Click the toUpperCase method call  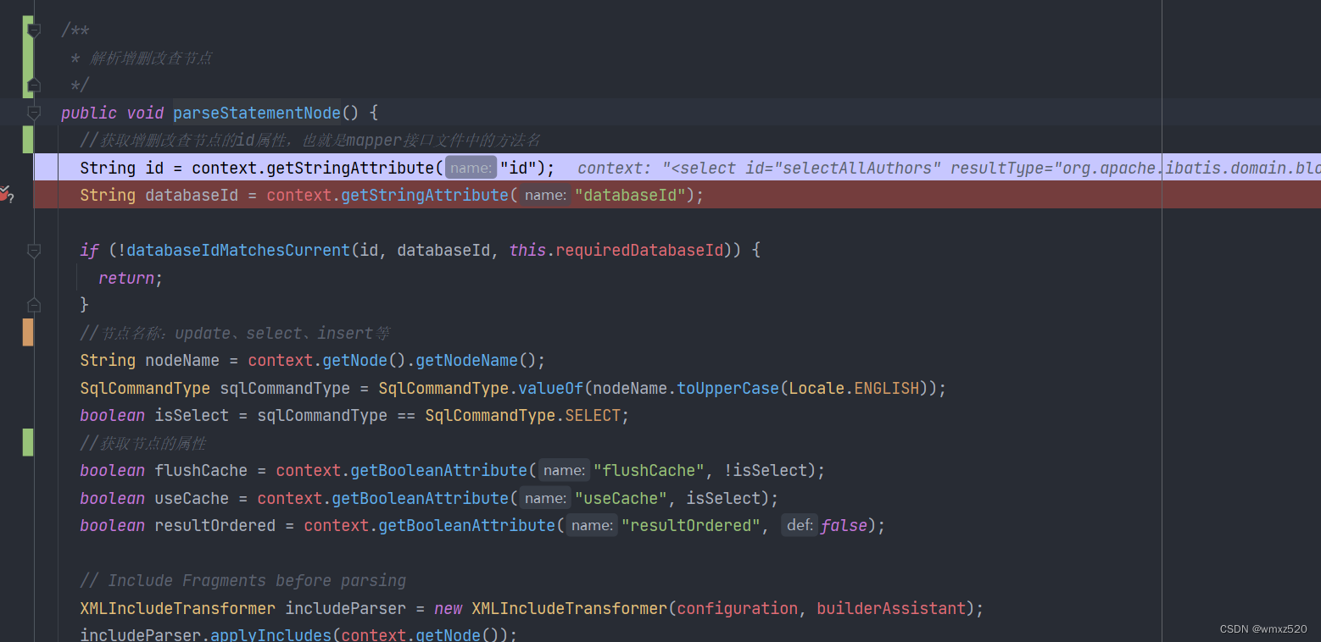pos(727,388)
